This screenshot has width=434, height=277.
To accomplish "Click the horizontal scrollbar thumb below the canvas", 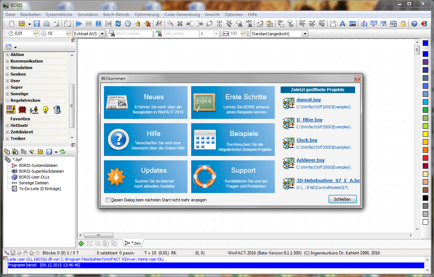I will pos(99,235).
